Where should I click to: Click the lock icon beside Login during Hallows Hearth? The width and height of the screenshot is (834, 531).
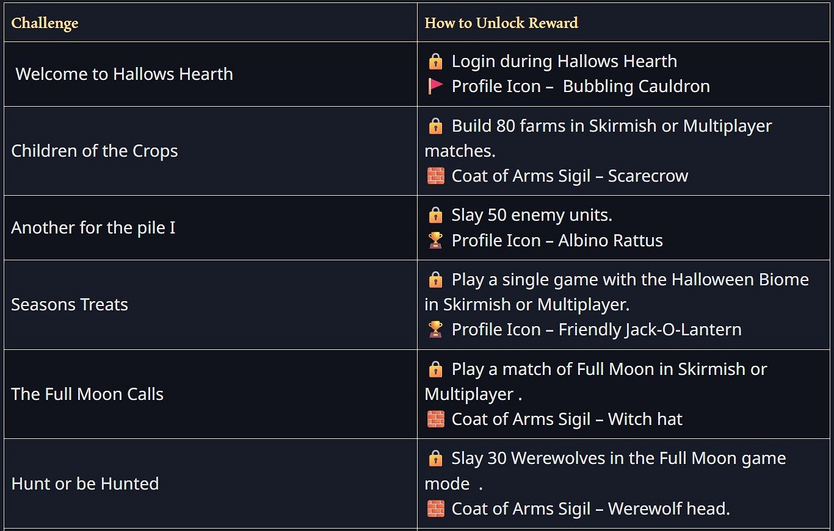(435, 61)
